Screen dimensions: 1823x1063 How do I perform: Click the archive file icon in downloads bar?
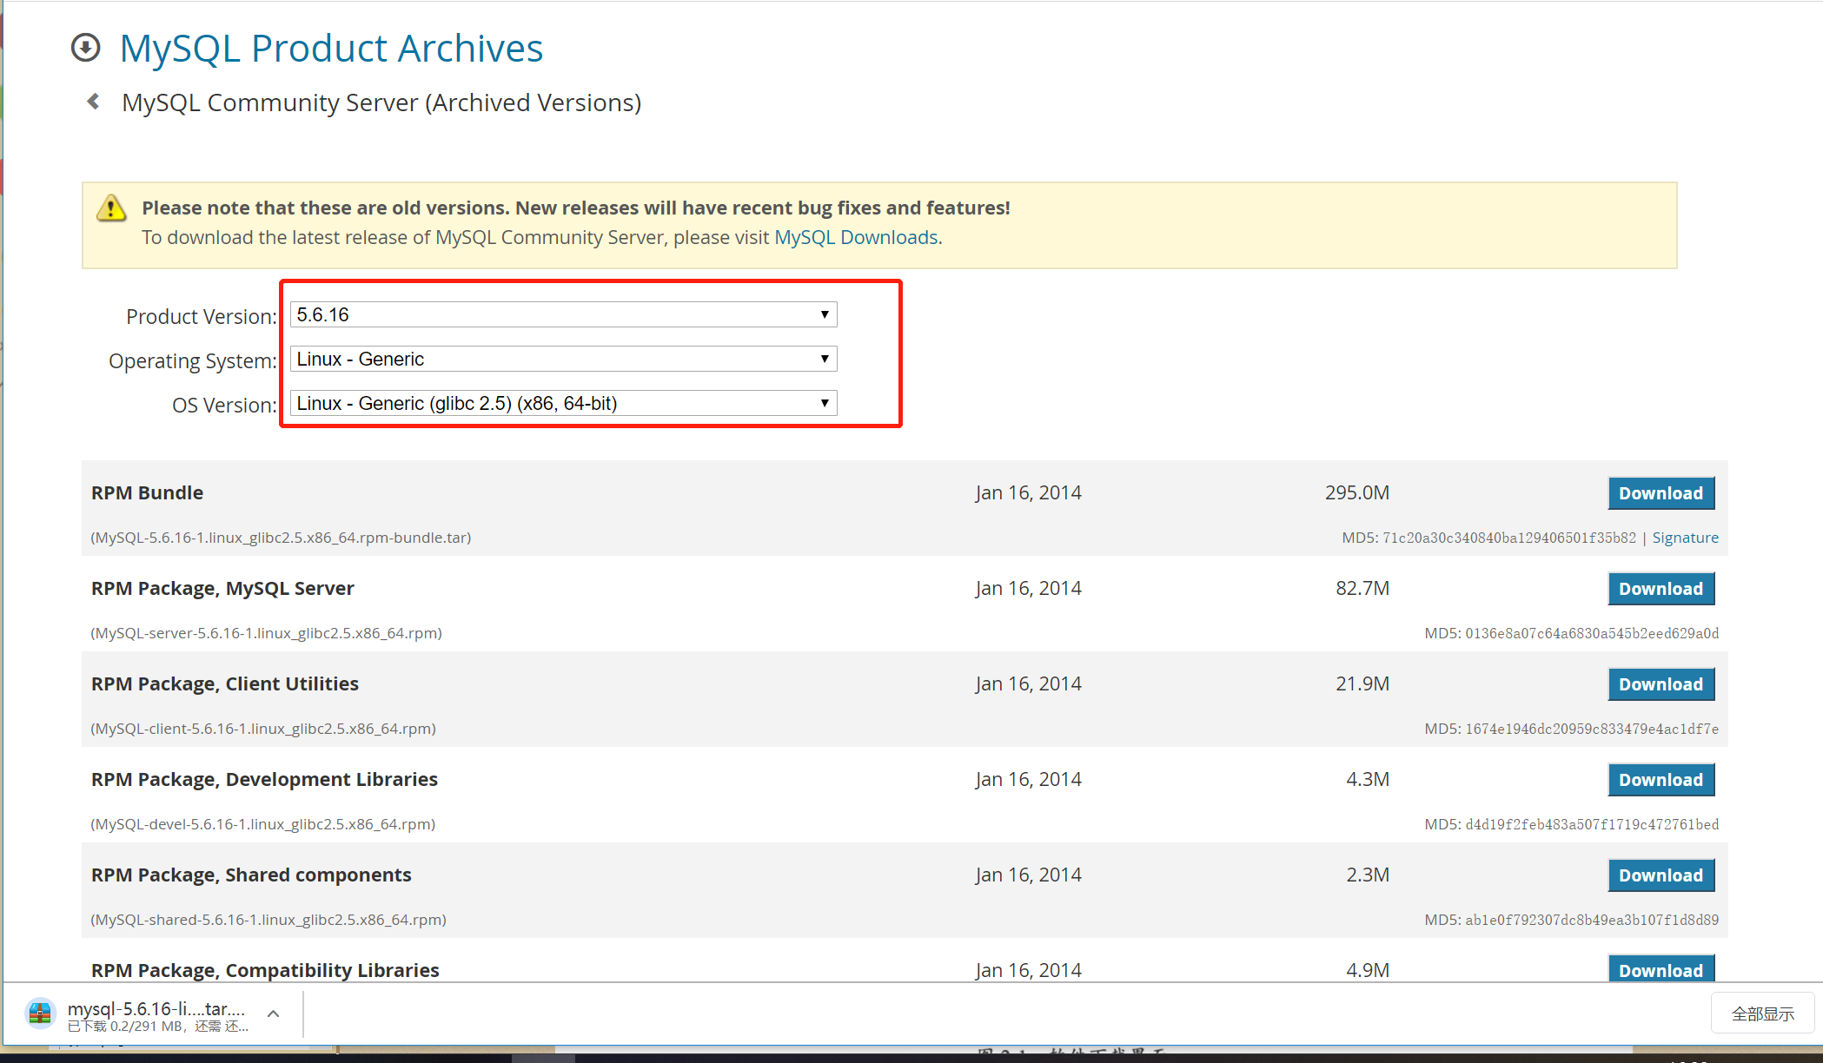(x=40, y=1013)
